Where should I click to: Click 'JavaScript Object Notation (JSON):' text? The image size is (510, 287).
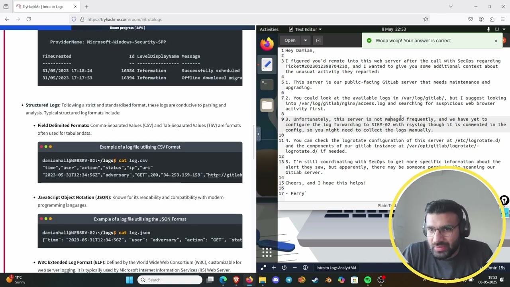point(75,197)
